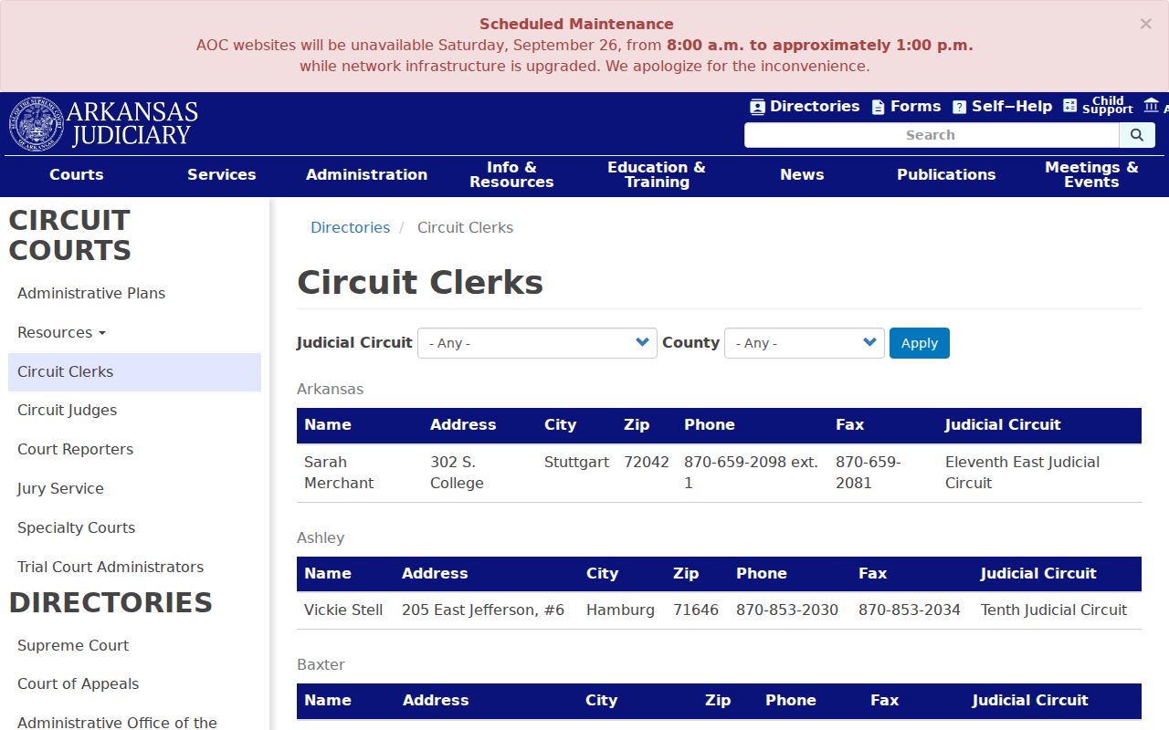
Task: Open Court of Appeals directory link
Action: pyautogui.click(x=79, y=683)
